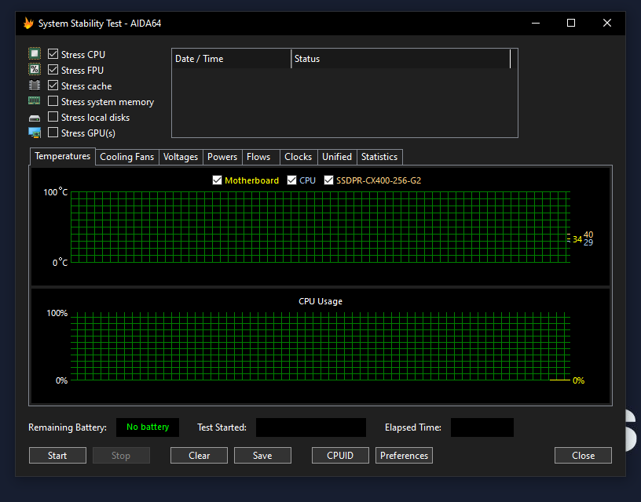The width and height of the screenshot is (641, 502).
Task: Click the Test Started field
Action: point(311,427)
